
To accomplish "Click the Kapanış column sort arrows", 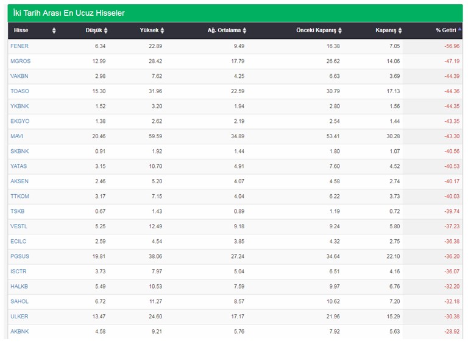I will point(400,30).
